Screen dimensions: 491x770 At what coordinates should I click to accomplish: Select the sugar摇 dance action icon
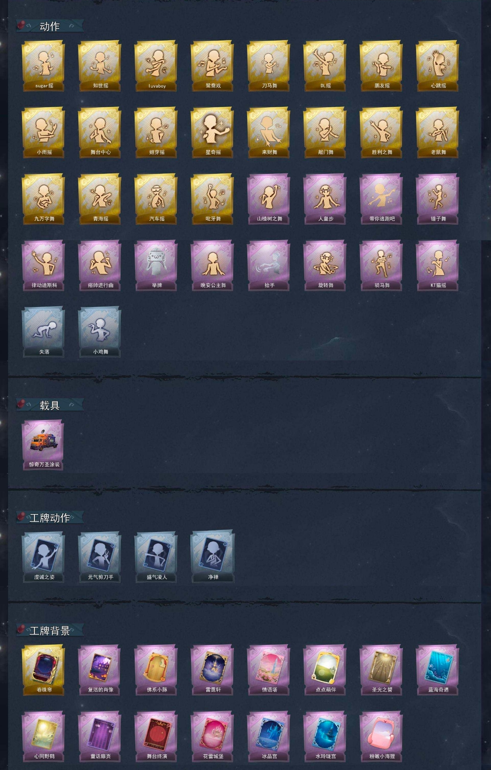(x=43, y=66)
